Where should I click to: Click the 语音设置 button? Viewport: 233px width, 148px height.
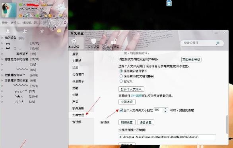(146, 122)
